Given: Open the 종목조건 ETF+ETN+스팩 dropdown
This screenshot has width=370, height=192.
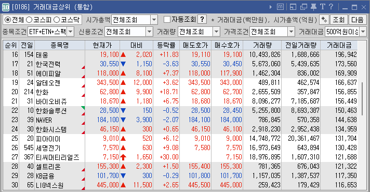Looking at the screenshot, I should (x=71, y=32).
